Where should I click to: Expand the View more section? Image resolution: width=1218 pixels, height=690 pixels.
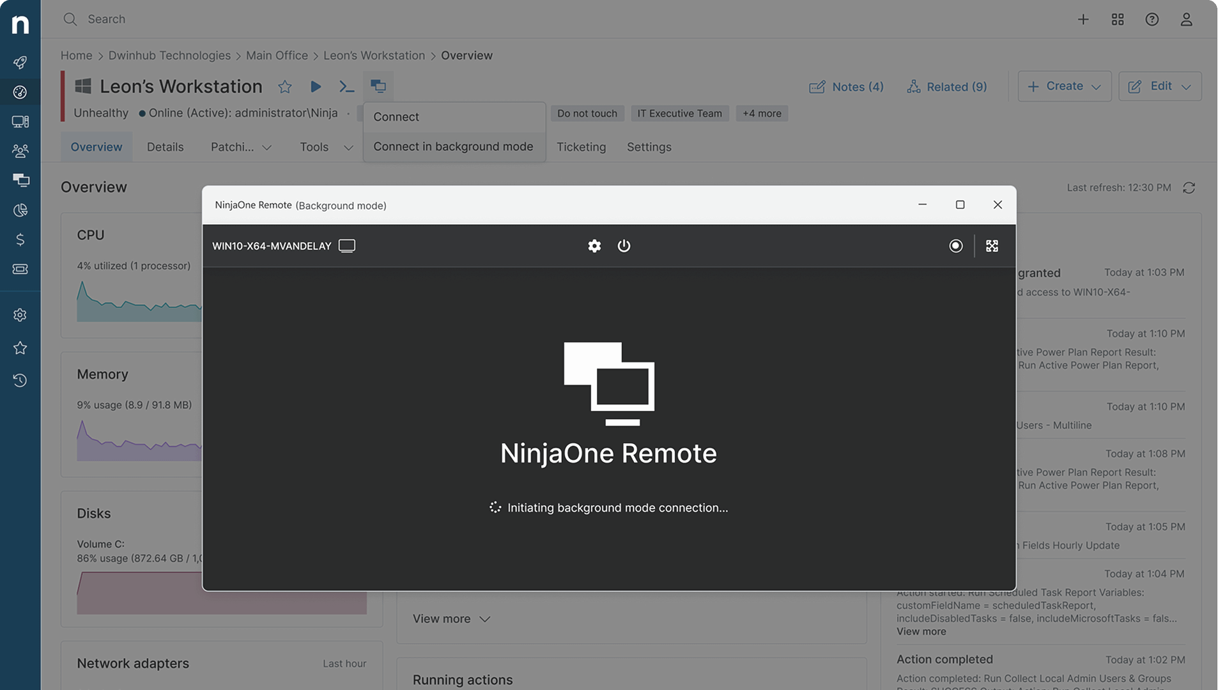coord(451,618)
